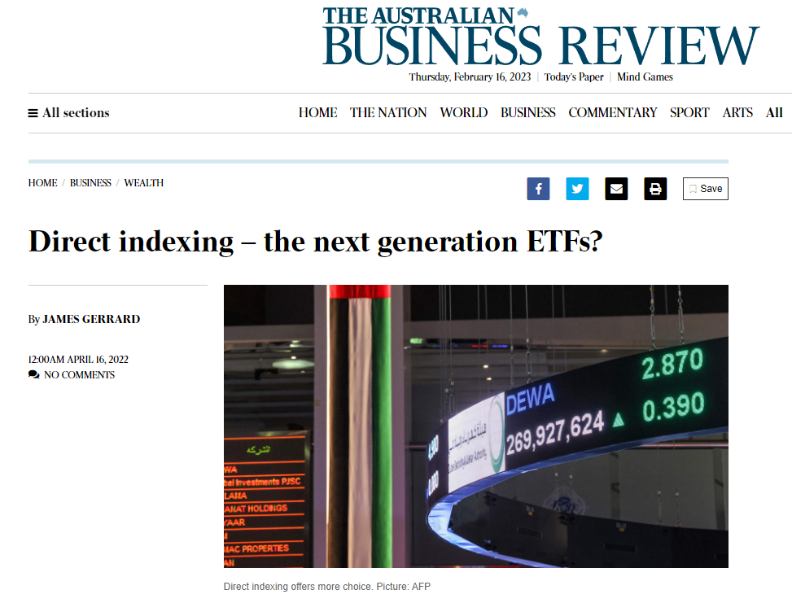Click BUSINESS in the breadcrumb trail
This screenshot has width=792, height=603.
tap(90, 183)
